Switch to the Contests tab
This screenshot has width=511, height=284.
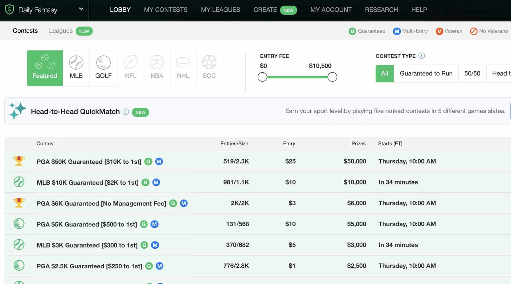[25, 31]
